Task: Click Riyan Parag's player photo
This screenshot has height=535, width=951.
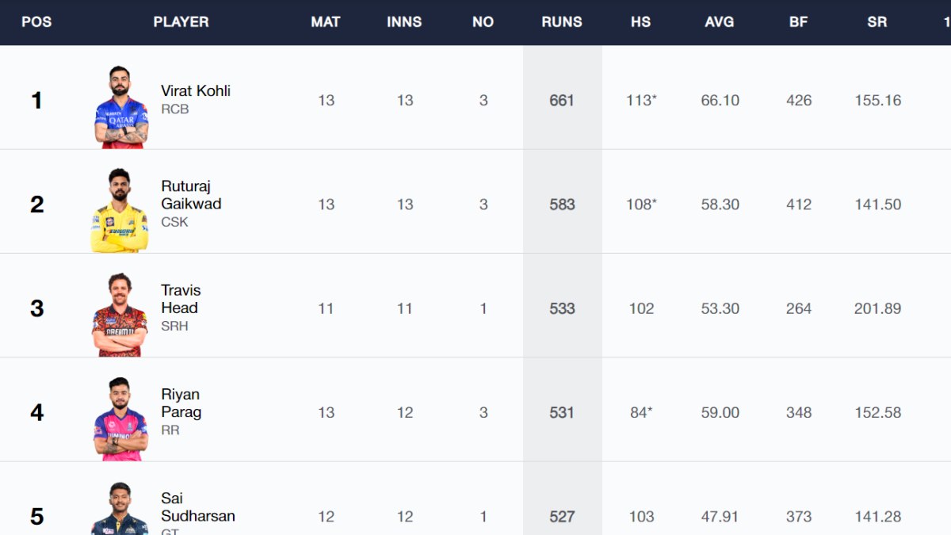Action: (120, 418)
